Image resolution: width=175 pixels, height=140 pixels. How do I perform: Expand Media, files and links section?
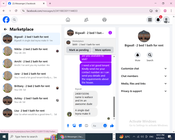tap(144, 84)
